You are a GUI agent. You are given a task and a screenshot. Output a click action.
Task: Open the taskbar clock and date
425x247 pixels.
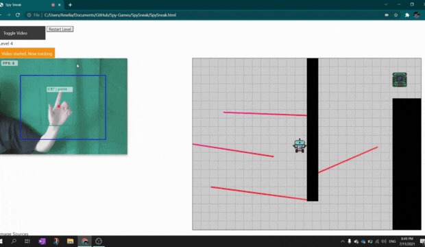pyautogui.click(x=407, y=242)
